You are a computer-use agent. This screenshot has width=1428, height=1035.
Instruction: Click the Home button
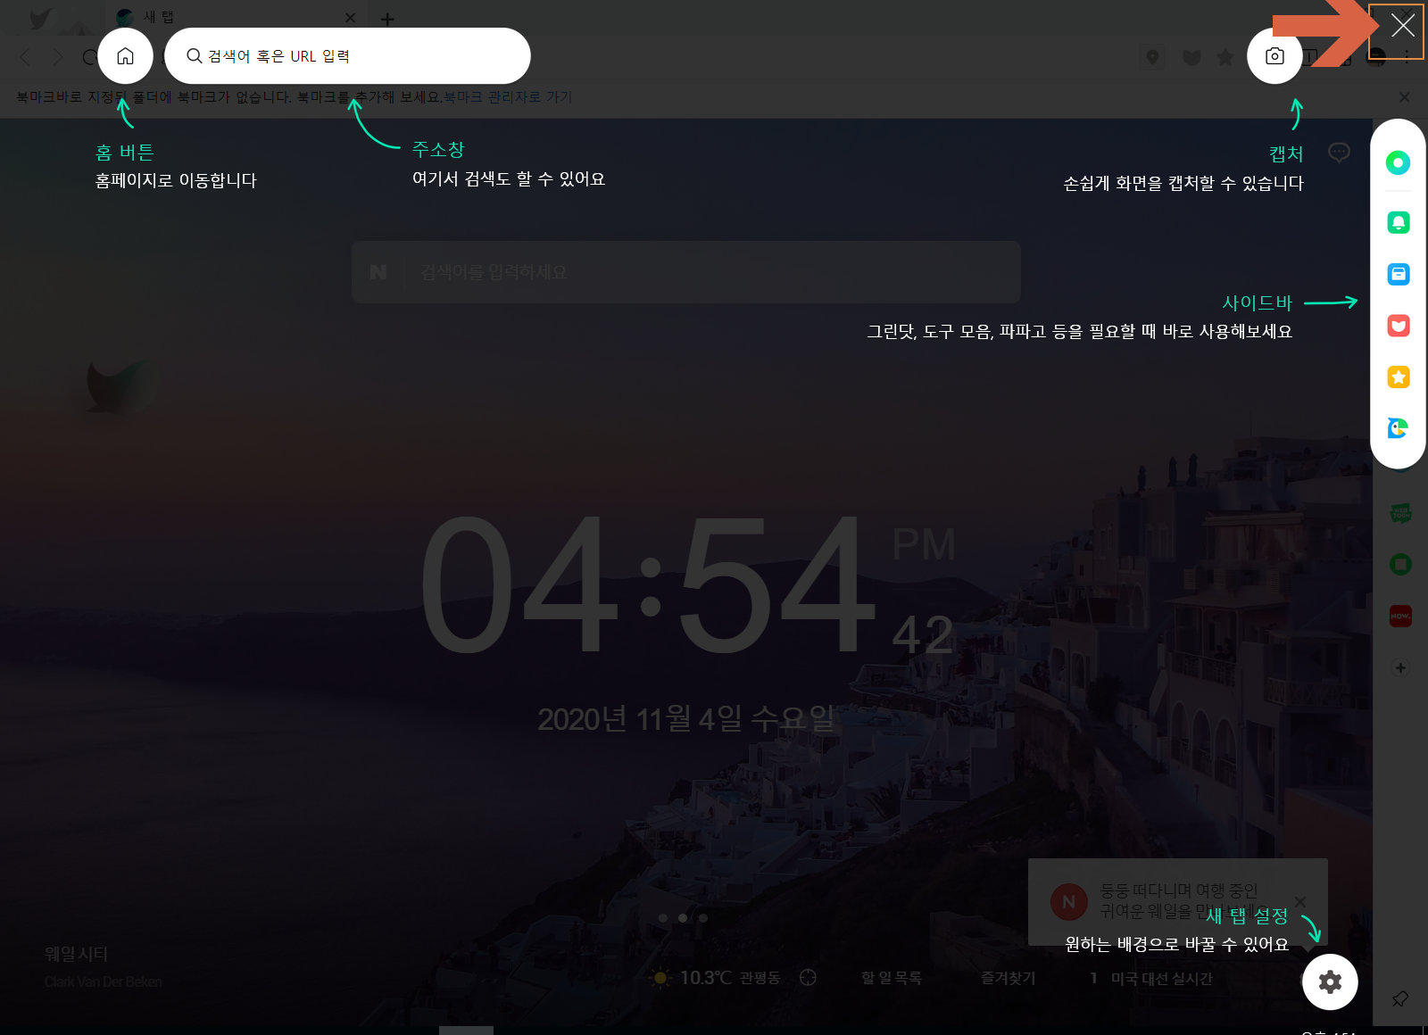[125, 55]
